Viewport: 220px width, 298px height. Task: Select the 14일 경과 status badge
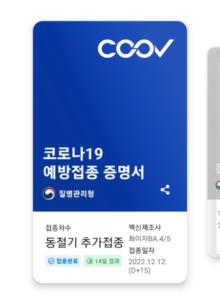point(103,261)
